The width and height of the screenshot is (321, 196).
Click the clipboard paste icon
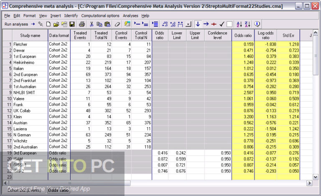coord(107,24)
